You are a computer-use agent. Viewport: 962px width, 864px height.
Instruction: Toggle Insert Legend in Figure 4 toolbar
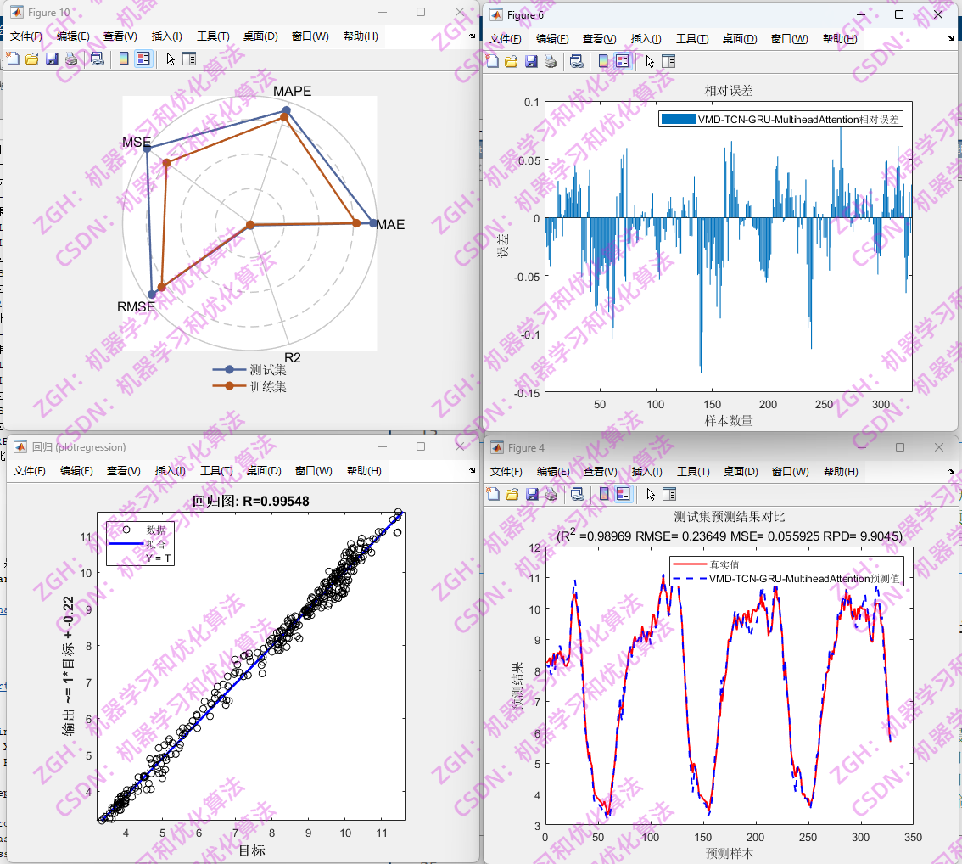click(624, 494)
